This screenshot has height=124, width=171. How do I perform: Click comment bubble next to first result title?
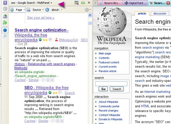50,39
